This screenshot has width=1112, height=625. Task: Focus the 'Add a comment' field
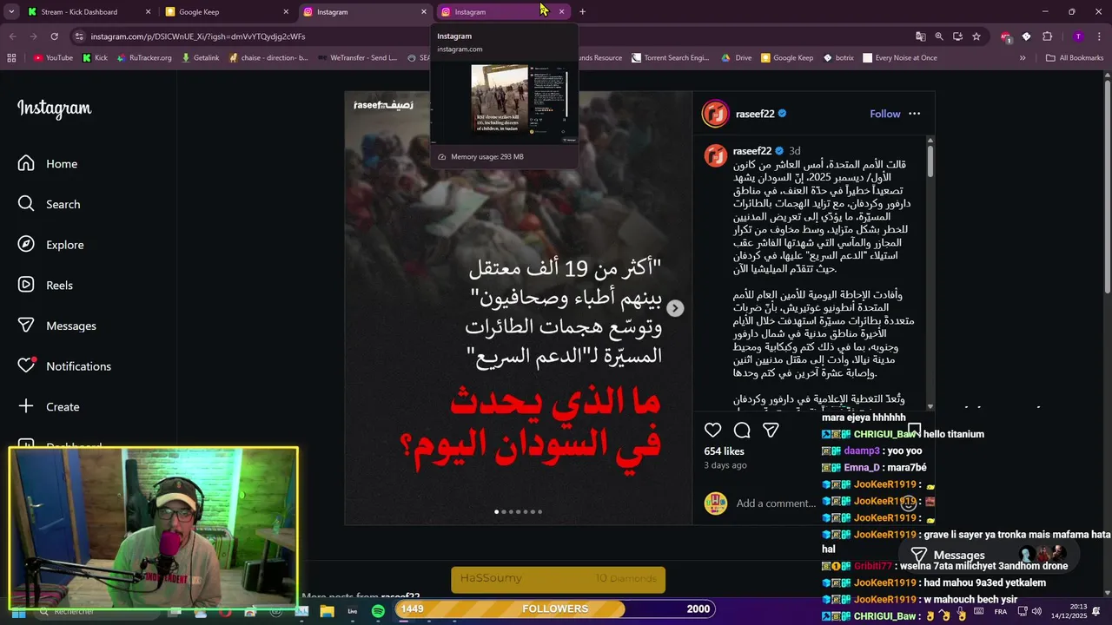776,503
